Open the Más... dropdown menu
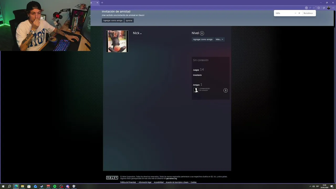The image size is (336, 189). click(x=219, y=39)
